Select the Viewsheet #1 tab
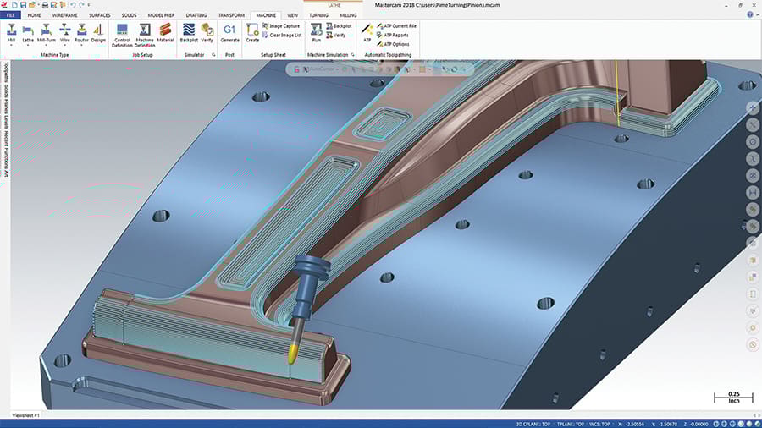The image size is (762, 428). point(25,415)
